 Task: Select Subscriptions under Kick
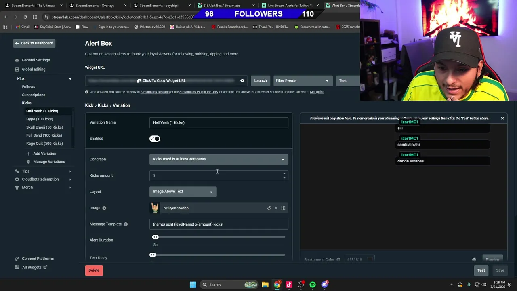pos(34,95)
